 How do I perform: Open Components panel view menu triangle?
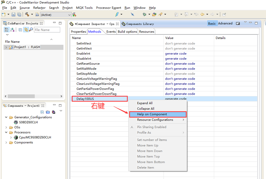point(61,111)
